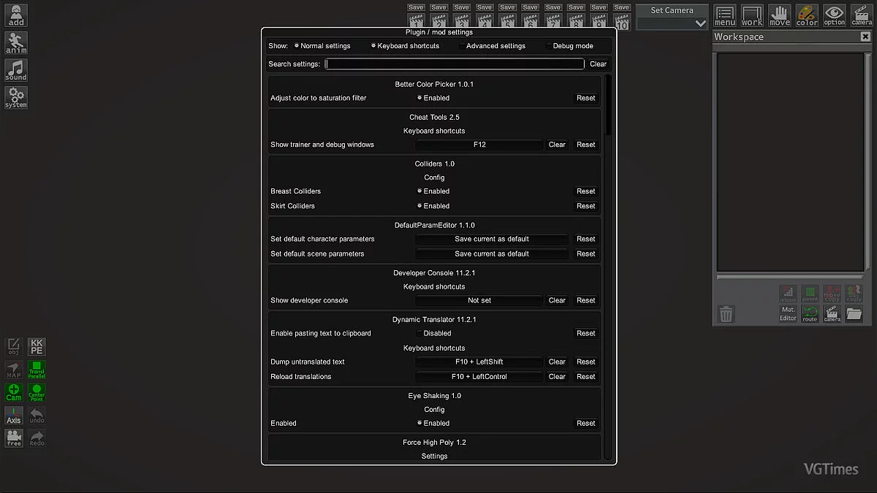The image size is (877, 493).
Task: Click the route icon in Workspace
Action: click(x=810, y=314)
